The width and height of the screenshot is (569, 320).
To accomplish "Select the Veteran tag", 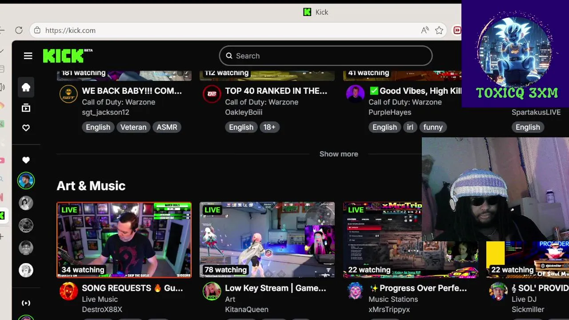I will pos(133,127).
